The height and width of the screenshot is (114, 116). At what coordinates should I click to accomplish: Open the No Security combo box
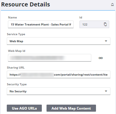[59, 91]
